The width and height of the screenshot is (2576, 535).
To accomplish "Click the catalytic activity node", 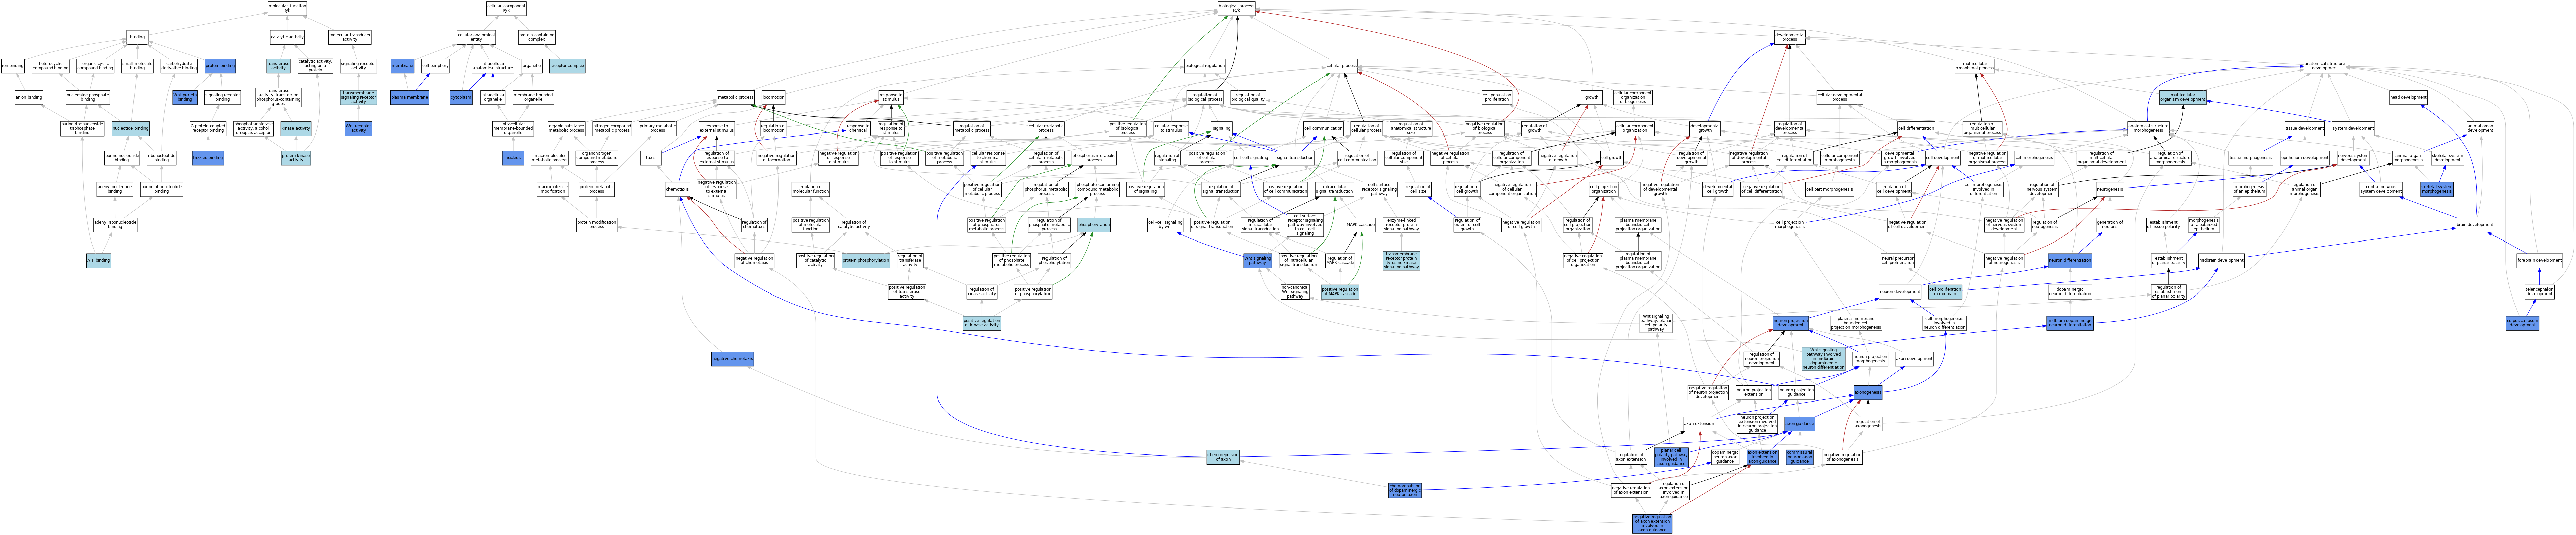I will tap(287, 37).
